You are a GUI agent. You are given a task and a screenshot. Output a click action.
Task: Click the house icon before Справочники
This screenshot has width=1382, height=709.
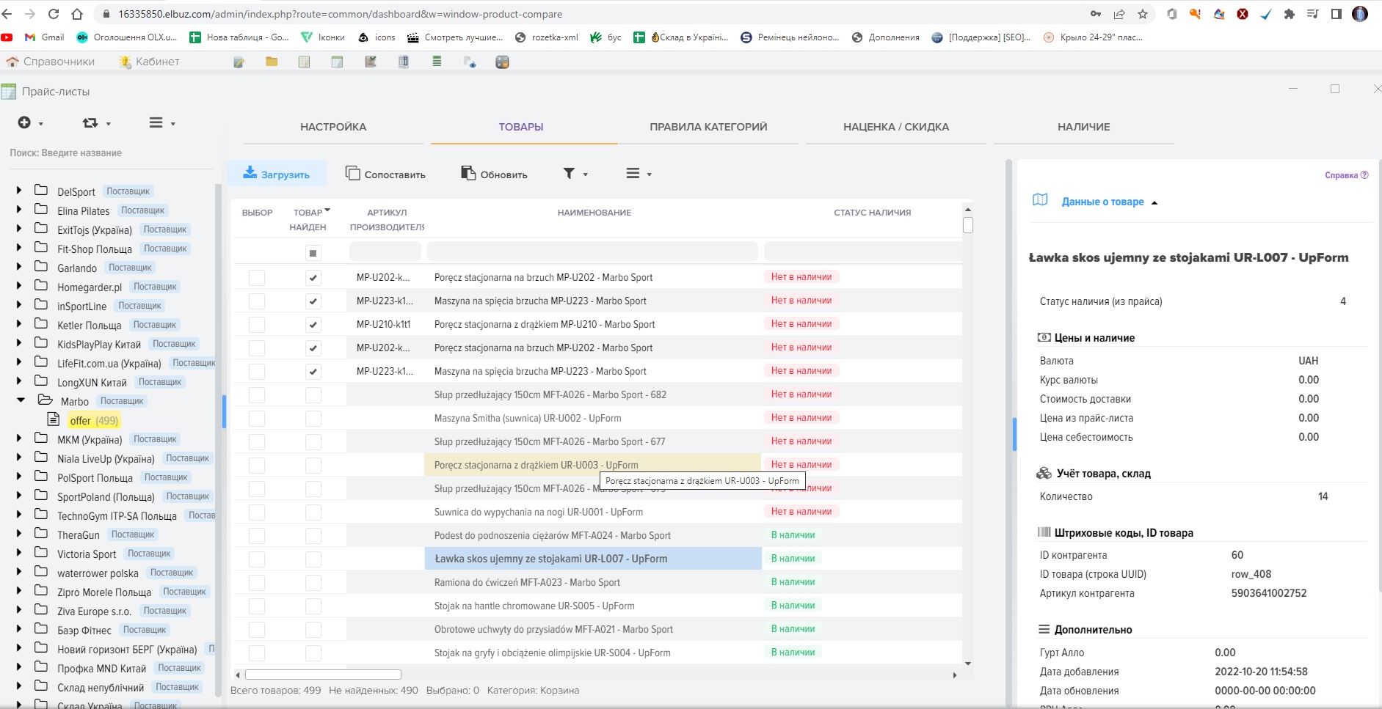tap(12, 62)
